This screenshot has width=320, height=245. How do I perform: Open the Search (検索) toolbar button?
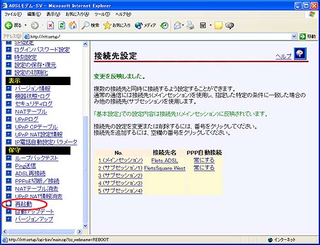90,26
